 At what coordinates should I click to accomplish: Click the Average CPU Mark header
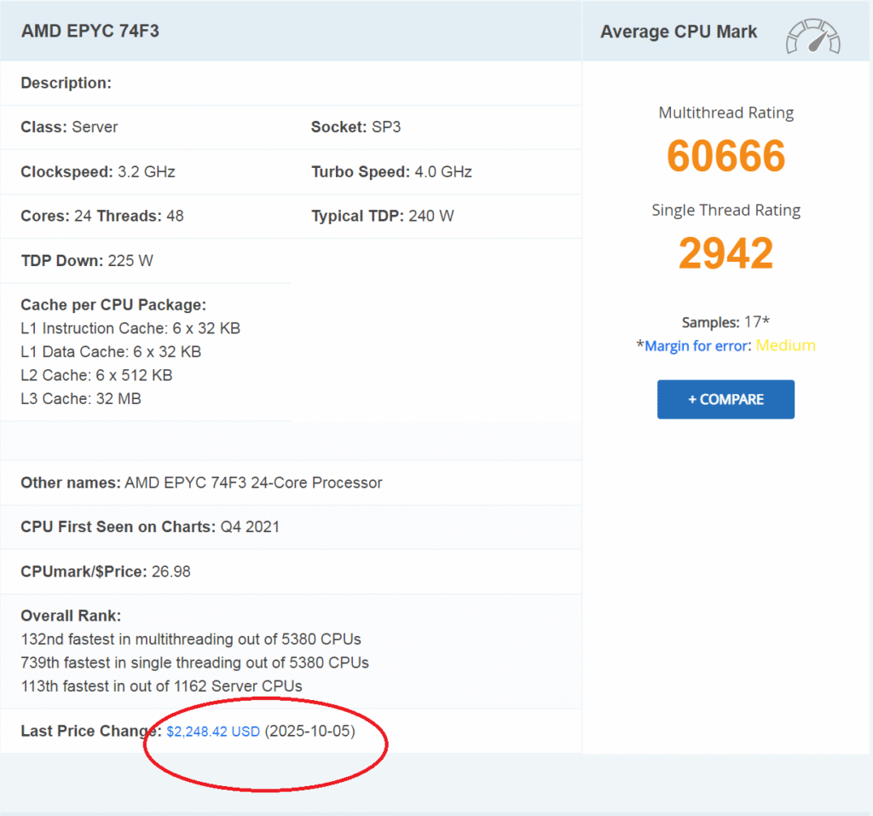click(679, 32)
